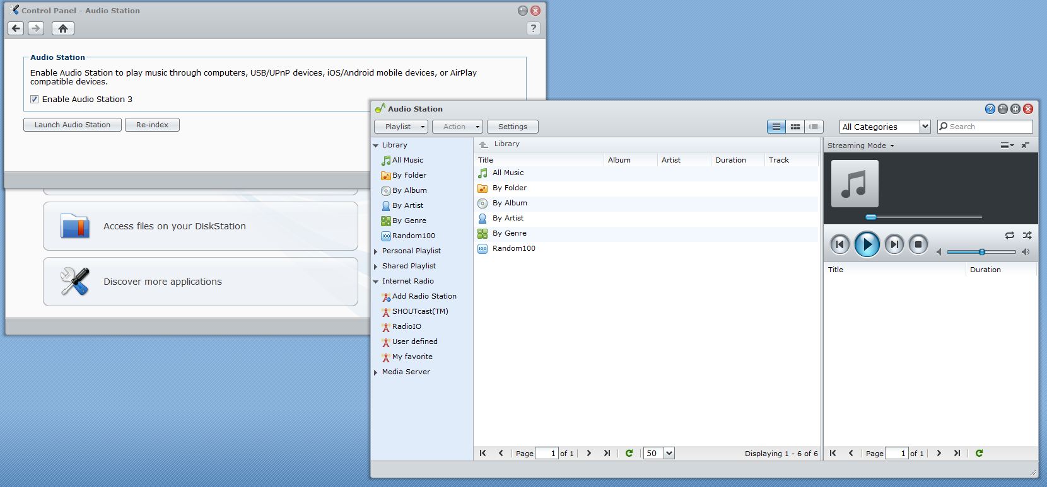Go to last page of library list
Viewport: 1047px width, 487px height.
pos(607,453)
